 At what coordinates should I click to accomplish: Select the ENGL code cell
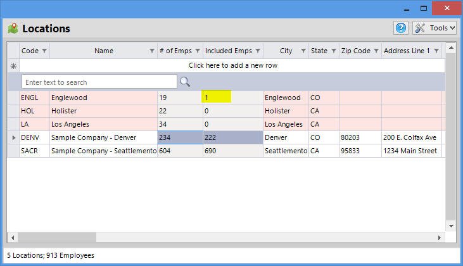point(35,98)
